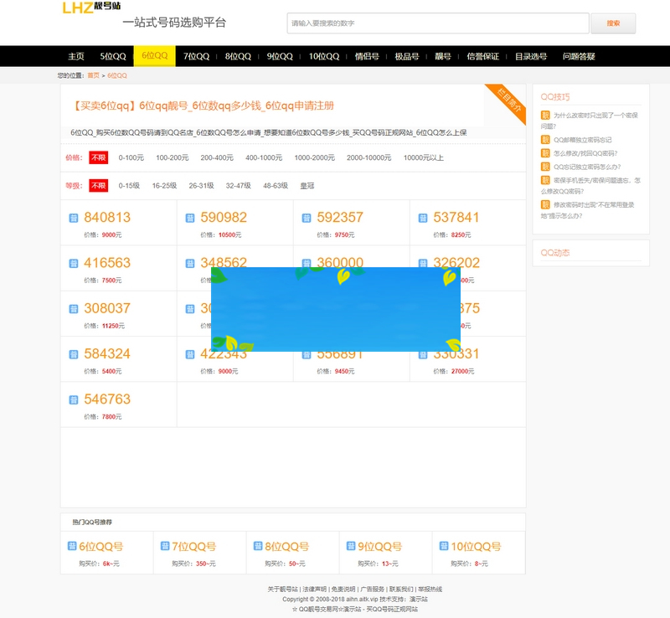
Task: Filter by level 16-25级
Action: coord(164,186)
